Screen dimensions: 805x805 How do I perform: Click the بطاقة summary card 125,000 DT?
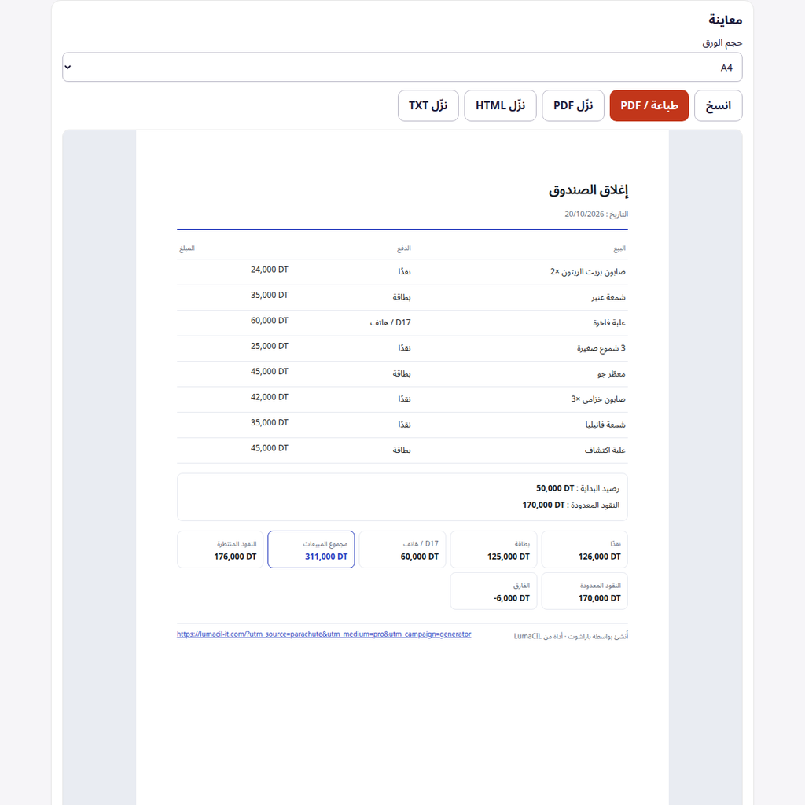(494, 550)
